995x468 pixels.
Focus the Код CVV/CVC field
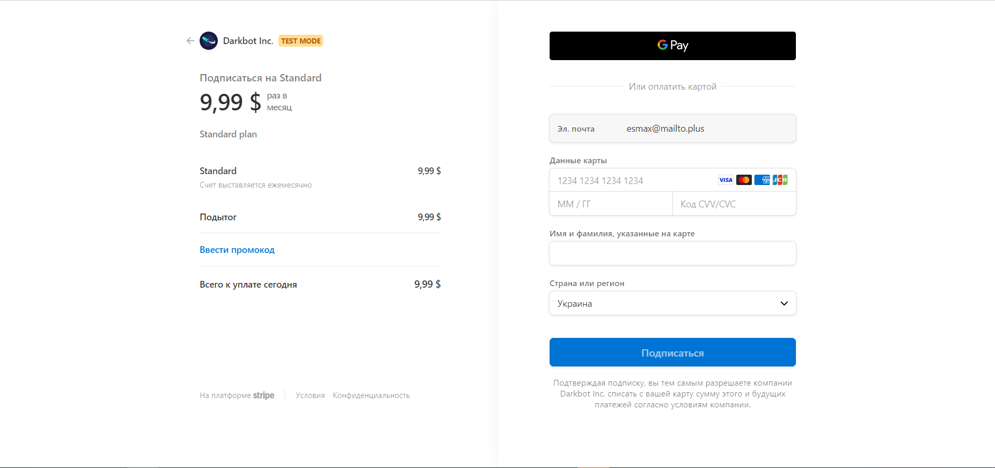(734, 204)
